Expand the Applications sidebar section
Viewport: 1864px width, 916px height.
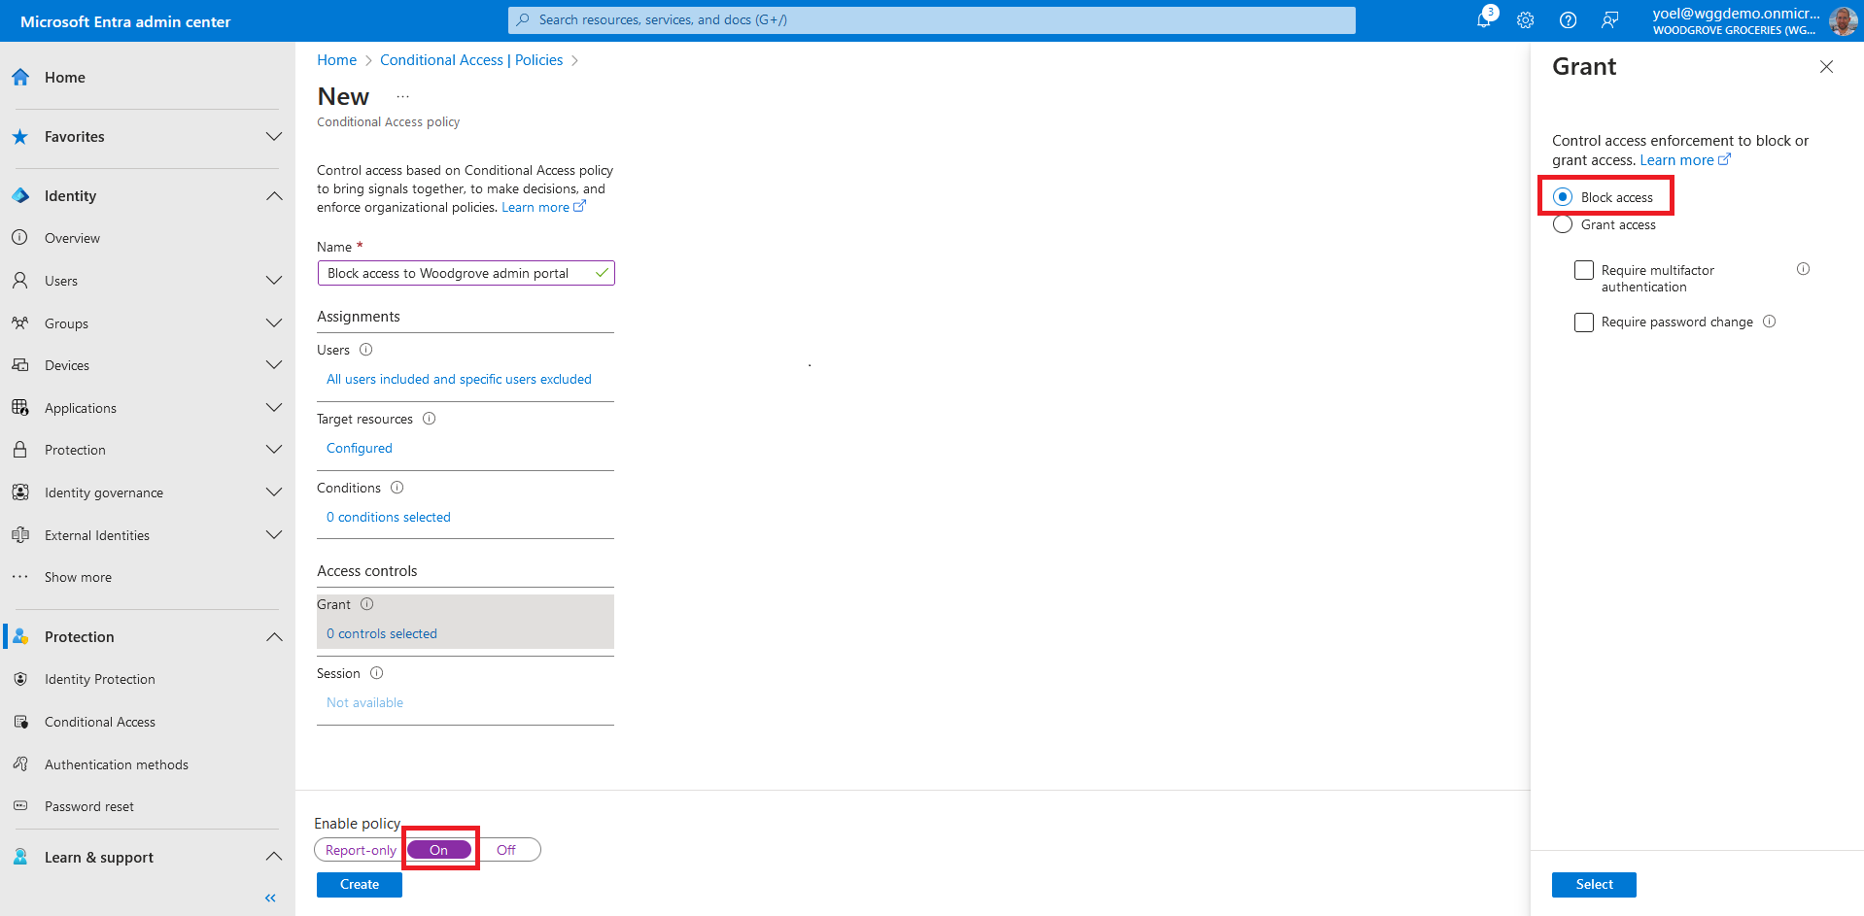click(x=274, y=408)
